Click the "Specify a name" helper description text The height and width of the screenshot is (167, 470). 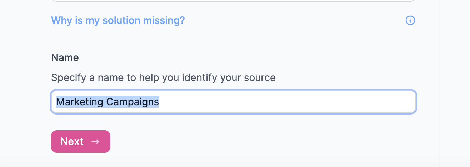(163, 77)
